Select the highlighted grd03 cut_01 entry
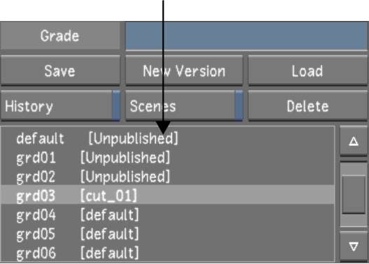Viewport: 369px width, 264px height. point(168,195)
